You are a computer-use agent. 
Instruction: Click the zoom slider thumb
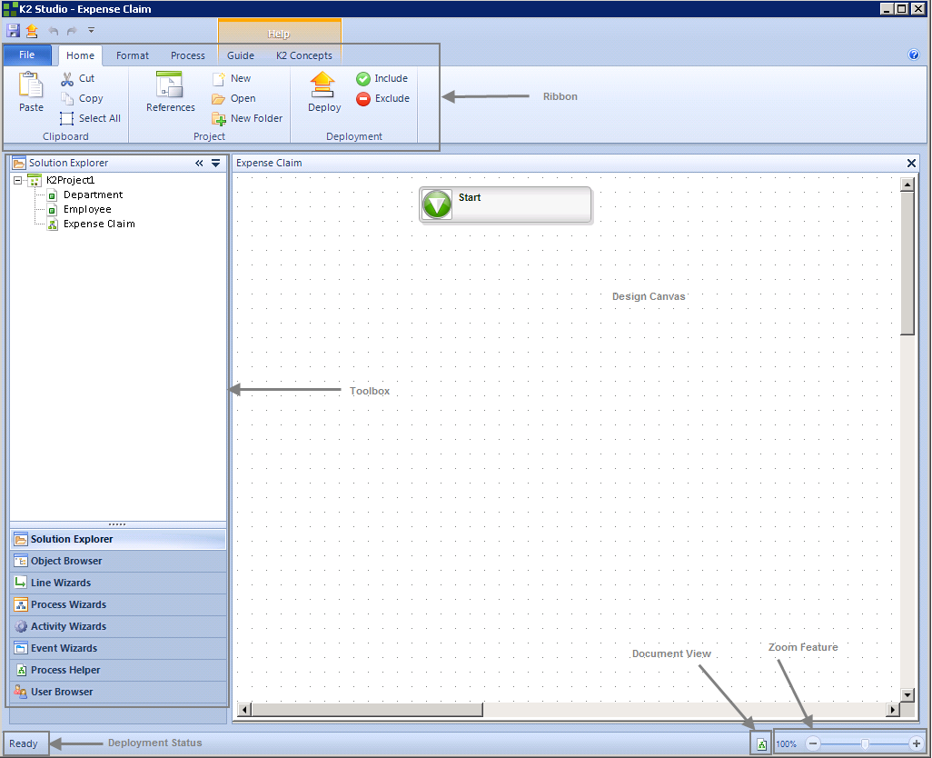pos(865,743)
